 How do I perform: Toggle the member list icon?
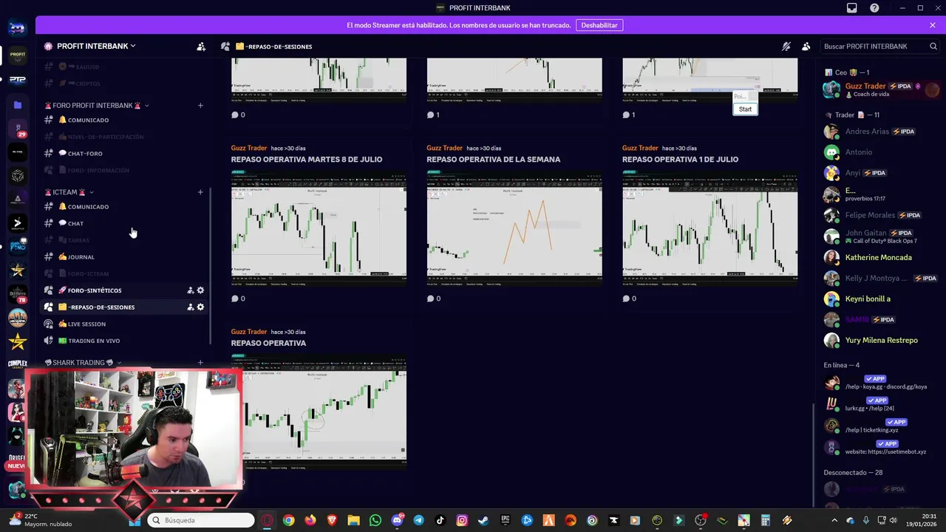click(x=806, y=47)
